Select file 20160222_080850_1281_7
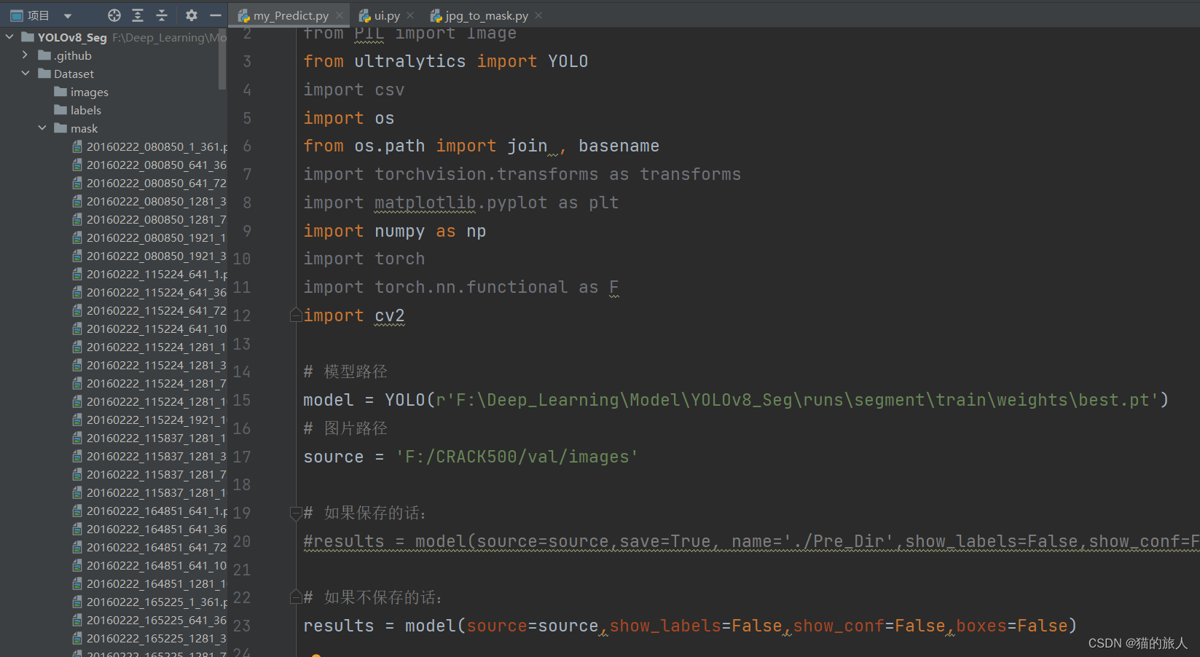This screenshot has height=657, width=1200. click(157, 219)
